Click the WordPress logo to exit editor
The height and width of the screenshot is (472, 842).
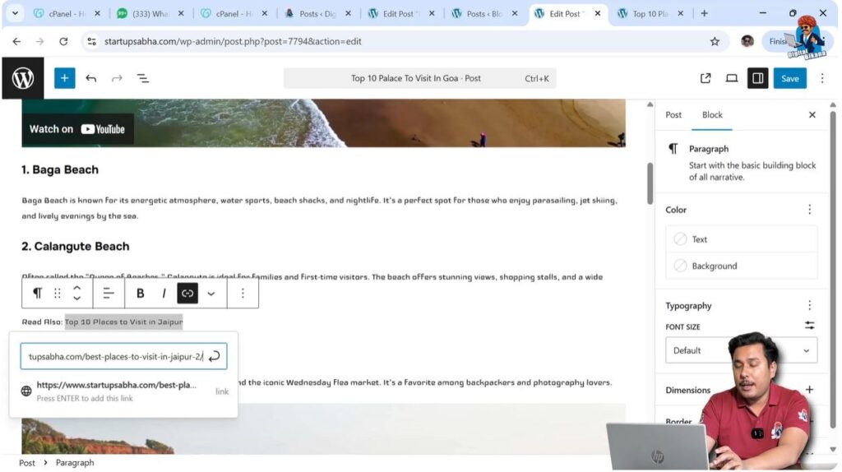(x=23, y=78)
